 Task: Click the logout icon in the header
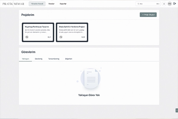(x=174, y=4)
